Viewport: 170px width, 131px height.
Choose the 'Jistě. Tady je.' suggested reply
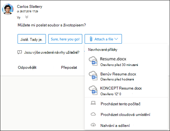(x=32, y=39)
